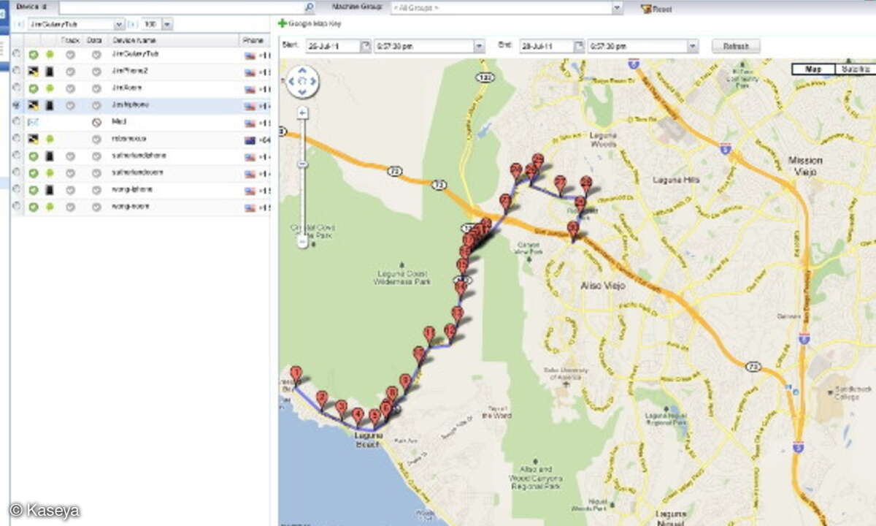Screen dimensions: 876x526
Task: Click the phone icon in the sutherlandiphone row
Action: pyautogui.click(x=50, y=156)
